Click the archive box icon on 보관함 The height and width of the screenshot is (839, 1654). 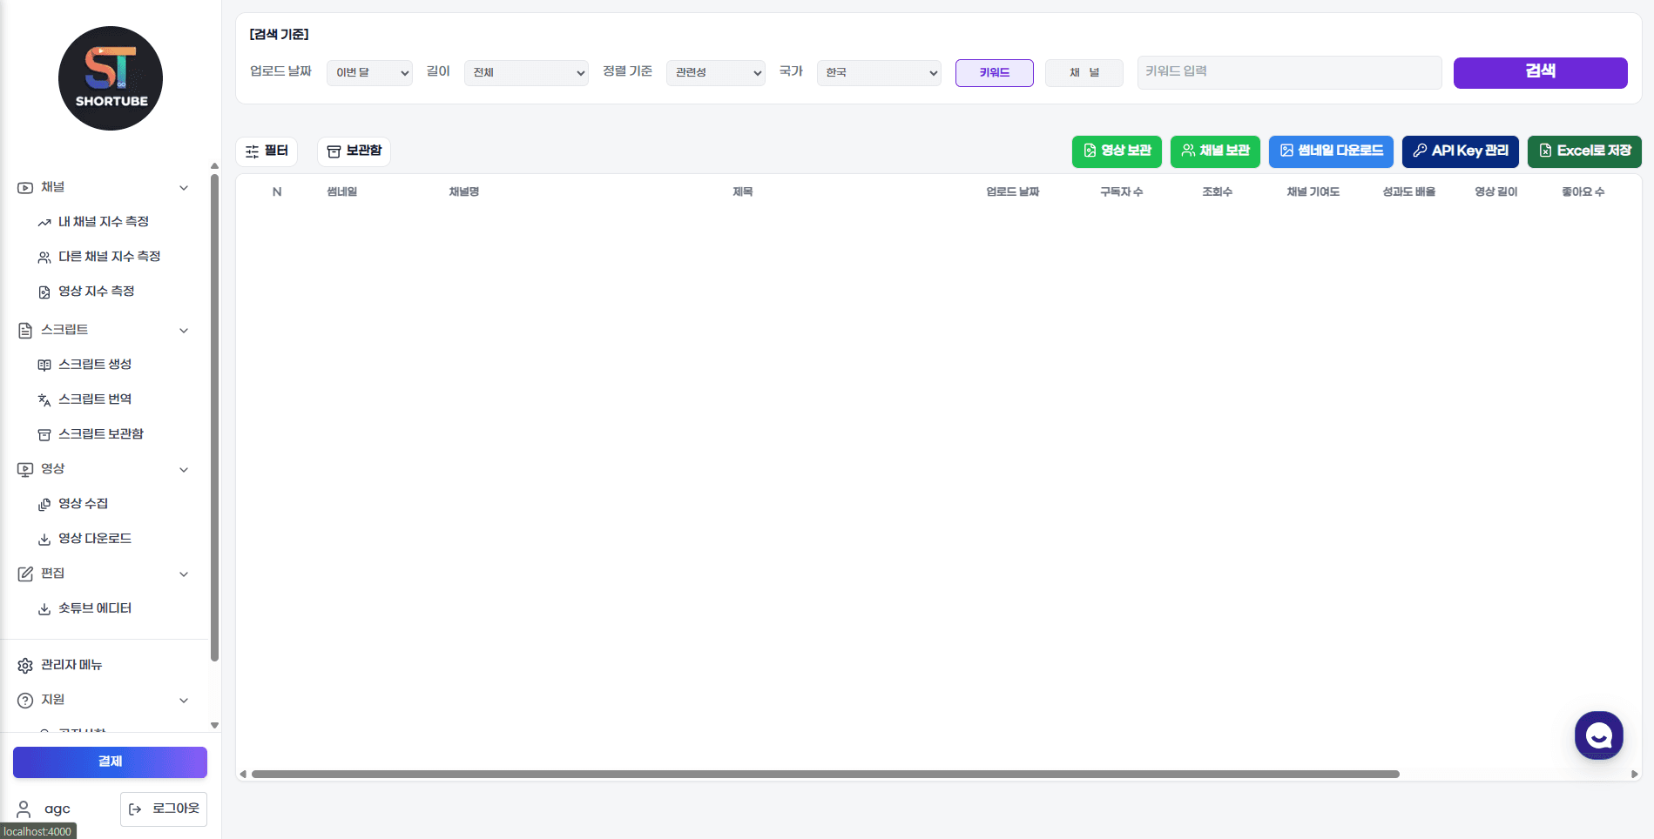(x=334, y=151)
